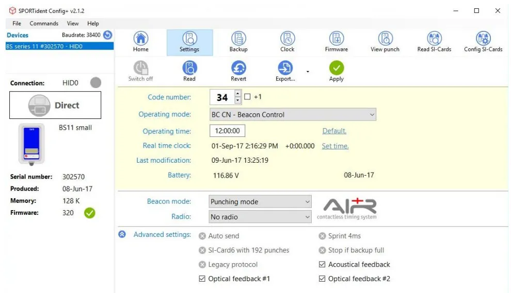The height and width of the screenshot is (293, 511).
Task: Click the memory value 128 K
Action: [71, 201]
